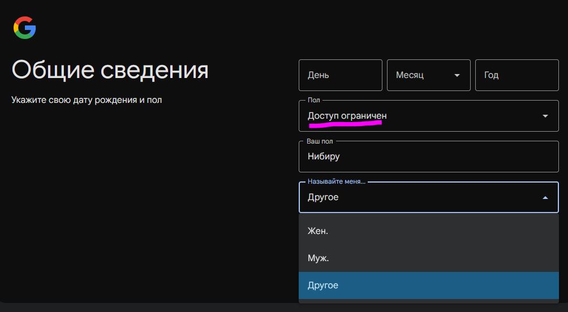
Task: Open the Пол dropdown showing Доступ ограничен
Action: point(428,116)
